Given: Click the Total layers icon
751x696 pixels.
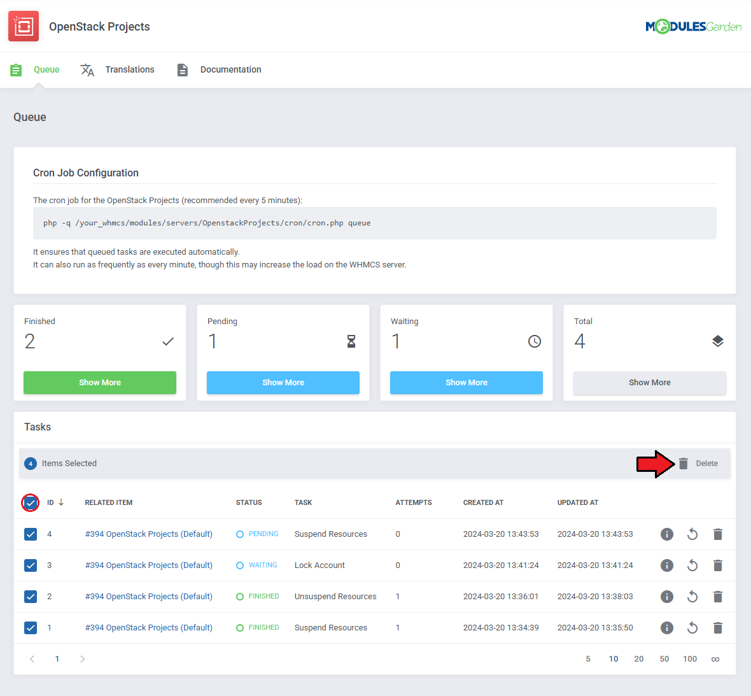Looking at the screenshot, I should [x=717, y=341].
